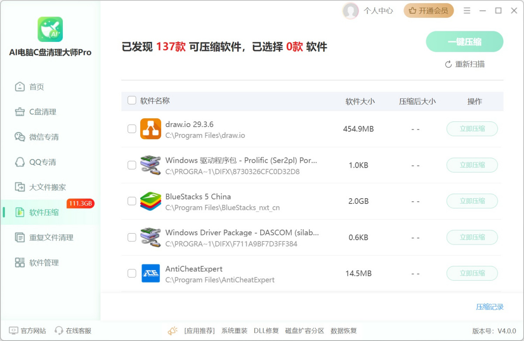Open the 压缩记录 link
Image resolution: width=524 pixels, height=341 pixels.
pyautogui.click(x=490, y=307)
